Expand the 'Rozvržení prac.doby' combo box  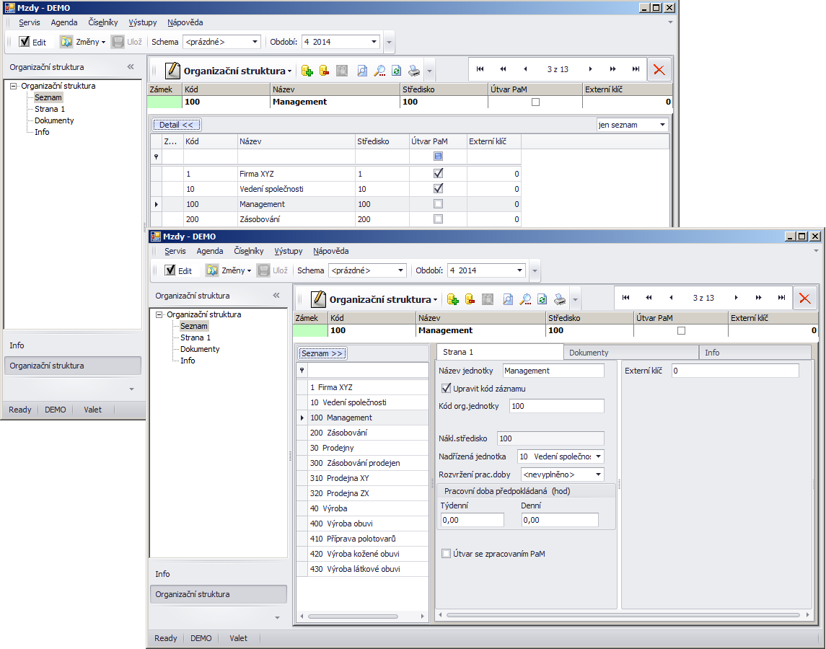(598, 474)
